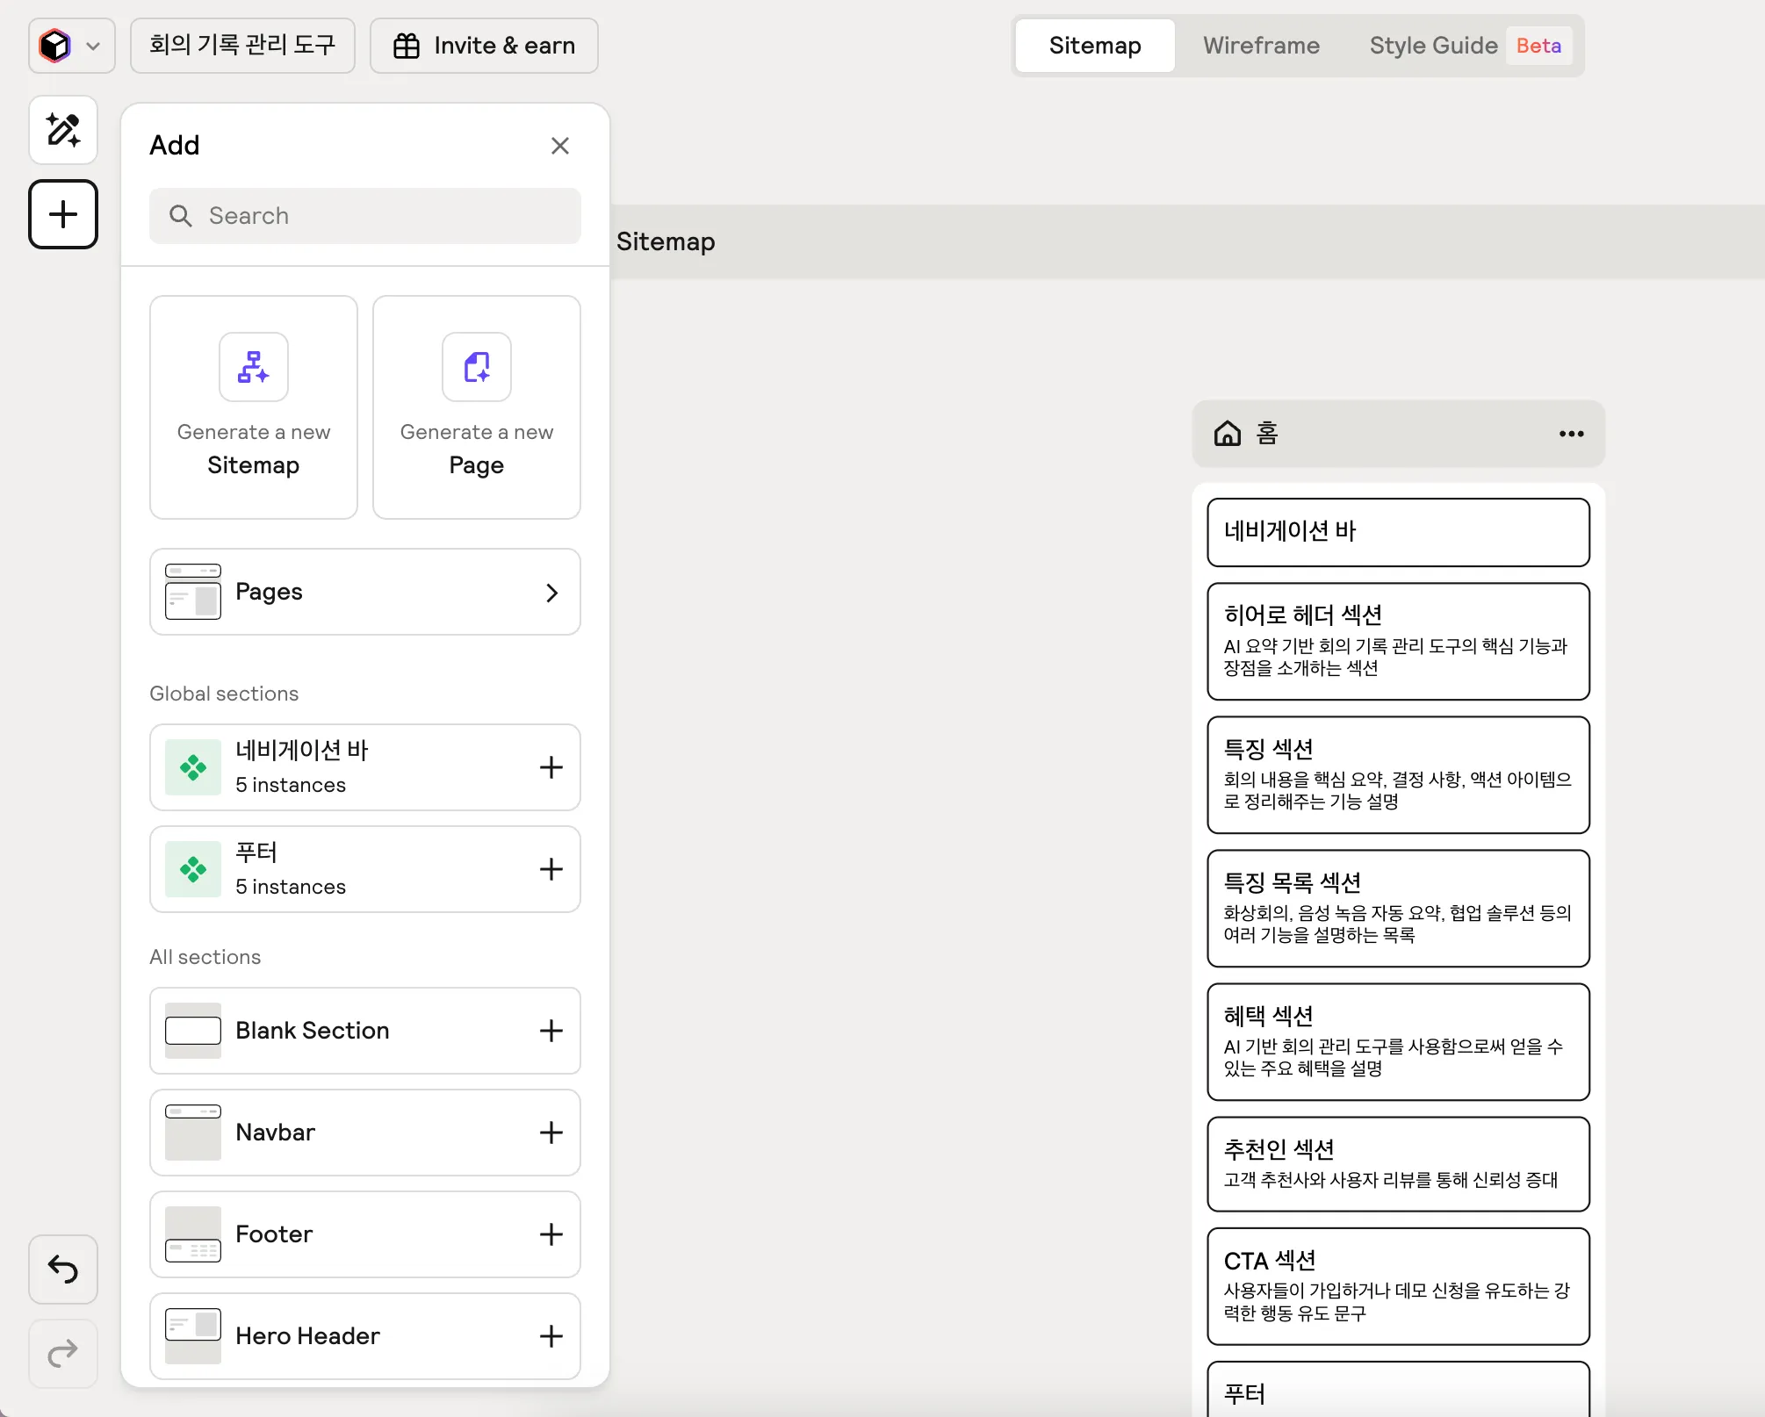Switch to the Style Guide tab
This screenshot has height=1417, width=1765.
pos(1433,46)
